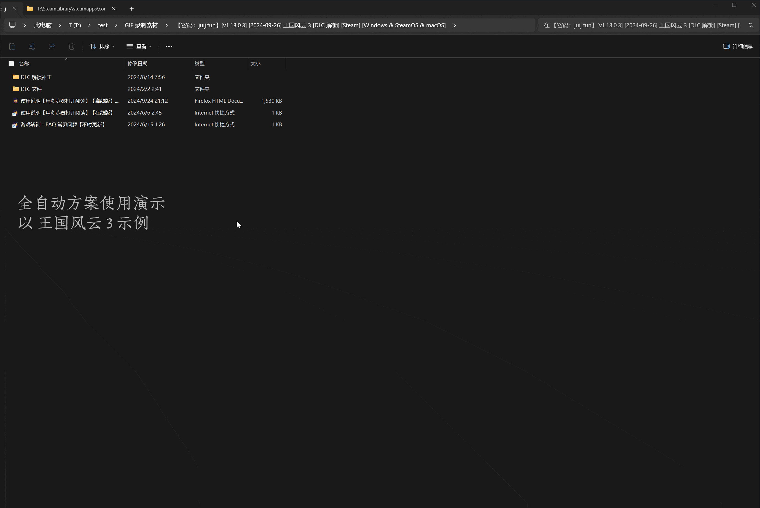Sort by 修改日期 column header
The image size is (760, 508).
138,64
